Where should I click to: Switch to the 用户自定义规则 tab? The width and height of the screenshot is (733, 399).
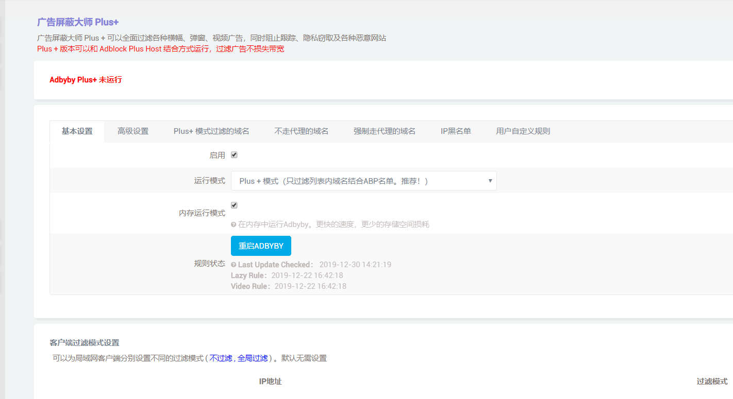[x=522, y=131]
